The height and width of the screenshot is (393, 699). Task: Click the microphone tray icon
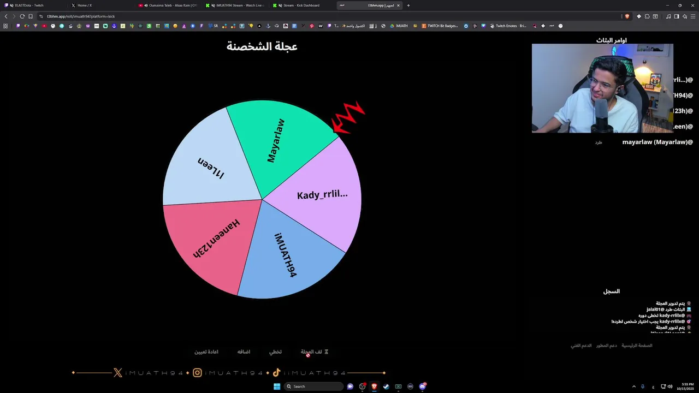tap(643, 386)
